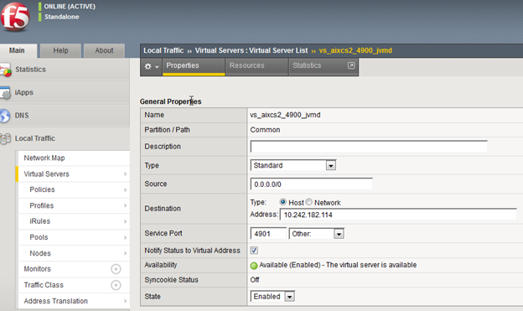Expand the Profiles submenu arrow
The width and height of the screenshot is (523, 311).
(x=126, y=205)
